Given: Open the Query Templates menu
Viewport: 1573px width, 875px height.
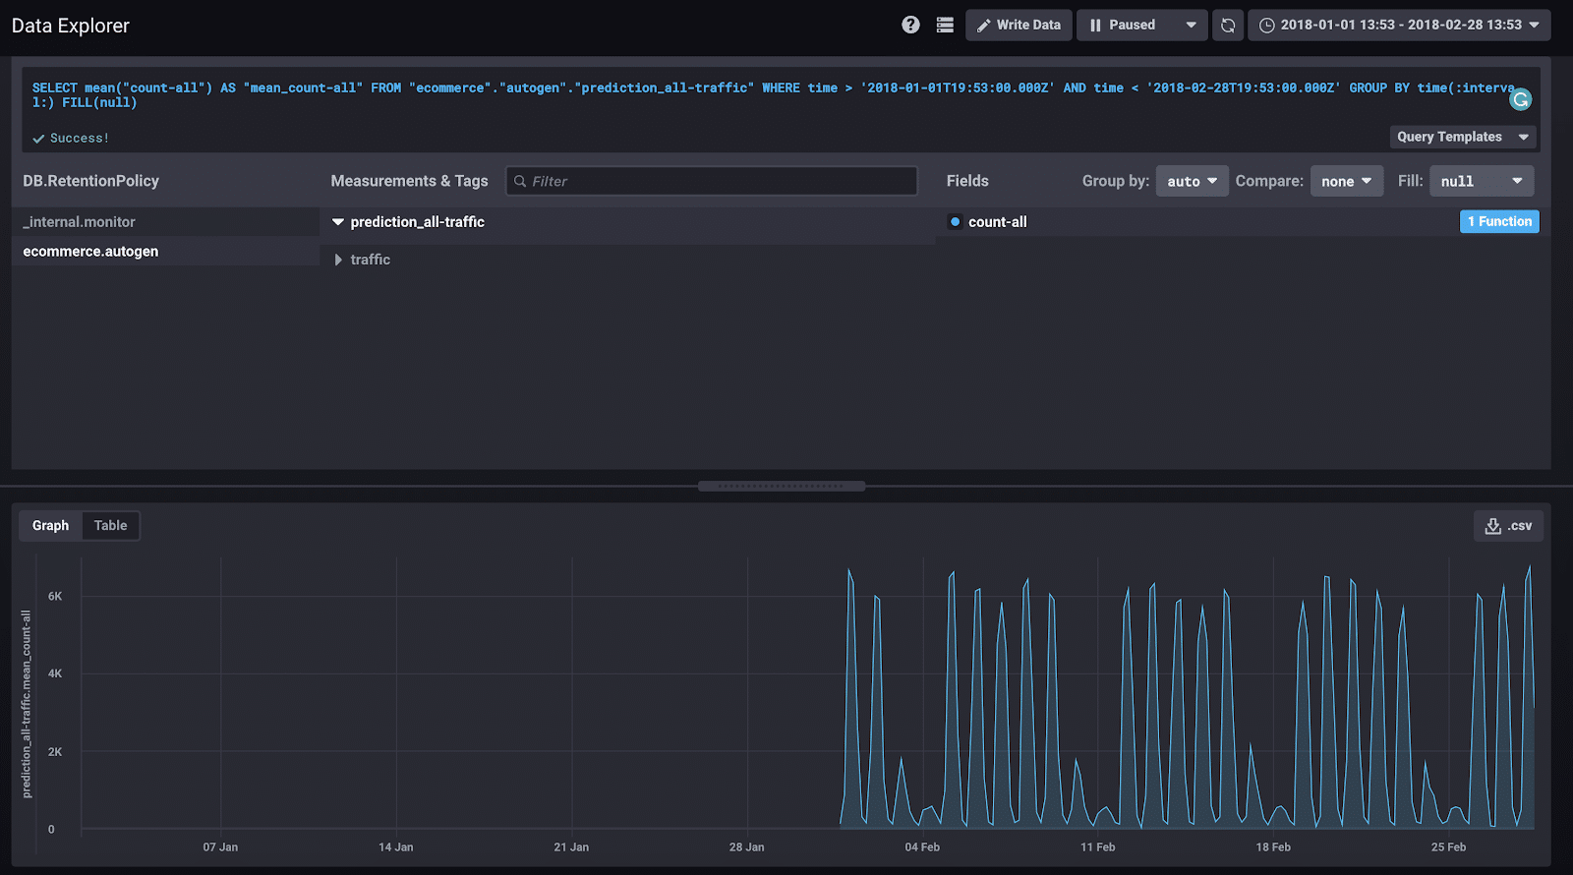Looking at the screenshot, I should coord(1462,137).
